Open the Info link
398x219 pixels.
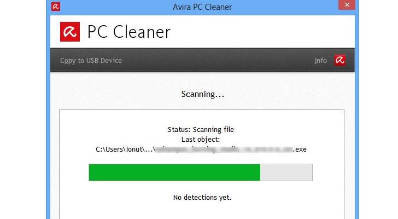pyautogui.click(x=320, y=61)
